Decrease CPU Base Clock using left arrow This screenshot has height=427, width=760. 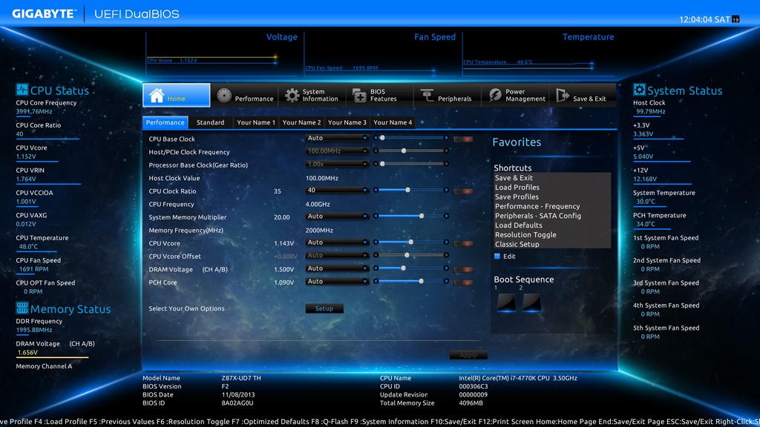(x=376, y=138)
